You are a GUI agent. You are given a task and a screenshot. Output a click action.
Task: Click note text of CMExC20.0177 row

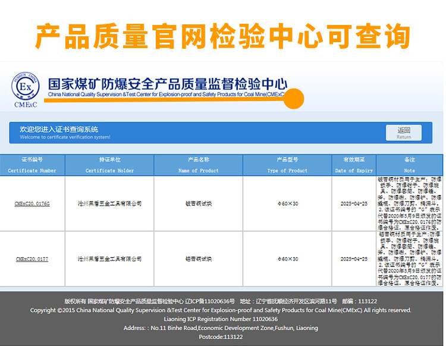pos(410,259)
